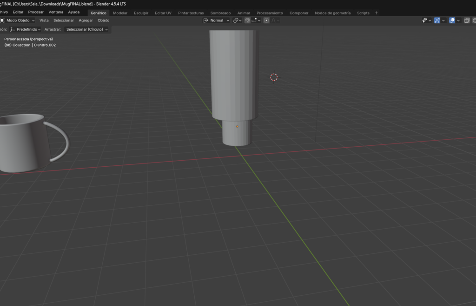Viewport: 476px width, 306px height.
Task: Select the large cylinder object
Action: pos(234,75)
